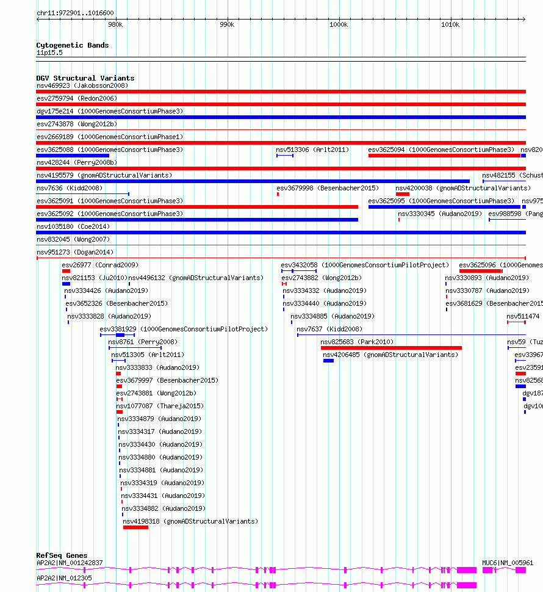Click esv3679998 (Besenbacher2015) label
543x592 pixels.
328,189
